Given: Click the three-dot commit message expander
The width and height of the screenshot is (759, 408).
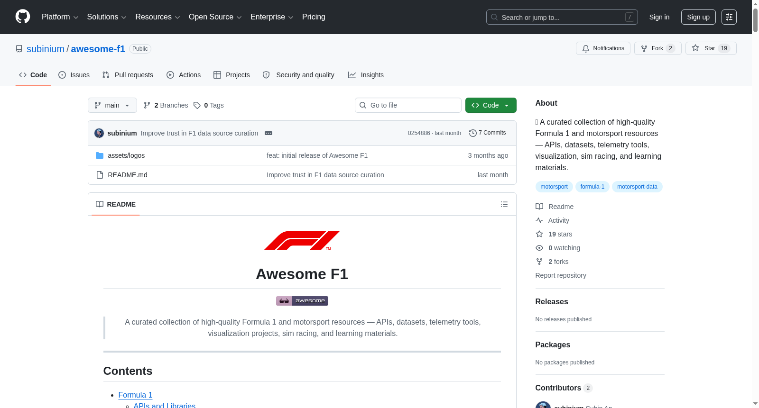Looking at the screenshot, I should [x=268, y=133].
